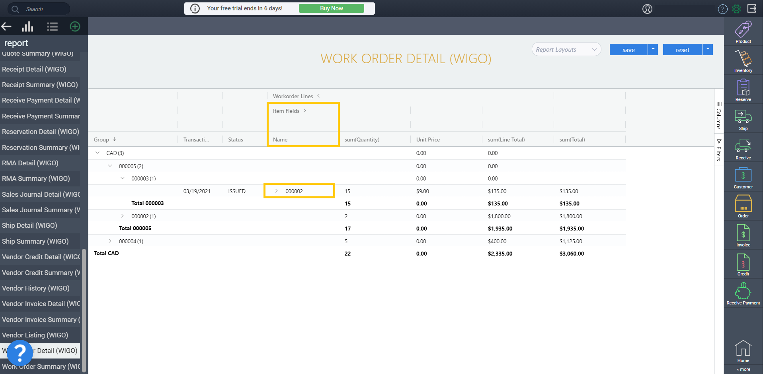The width and height of the screenshot is (763, 374).
Task: Go back using the left arrow icon
Action: pos(6,27)
